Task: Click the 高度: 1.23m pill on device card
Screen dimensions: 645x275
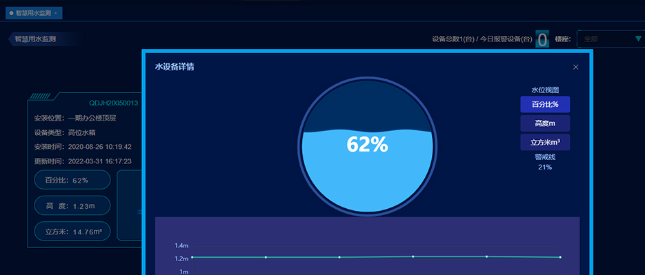Action: point(72,206)
